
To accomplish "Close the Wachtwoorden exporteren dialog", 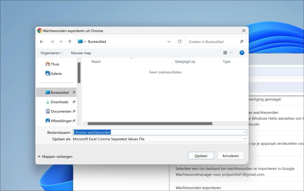I will (x=244, y=31).
